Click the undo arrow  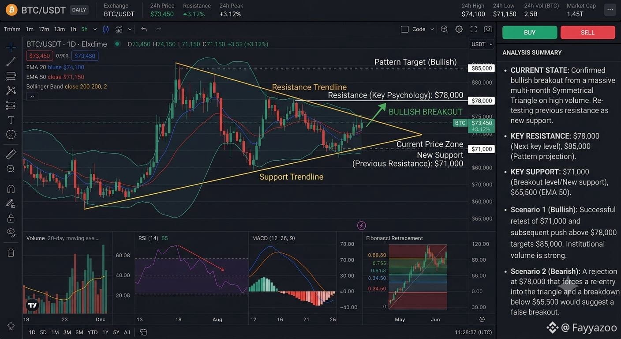pos(144,29)
